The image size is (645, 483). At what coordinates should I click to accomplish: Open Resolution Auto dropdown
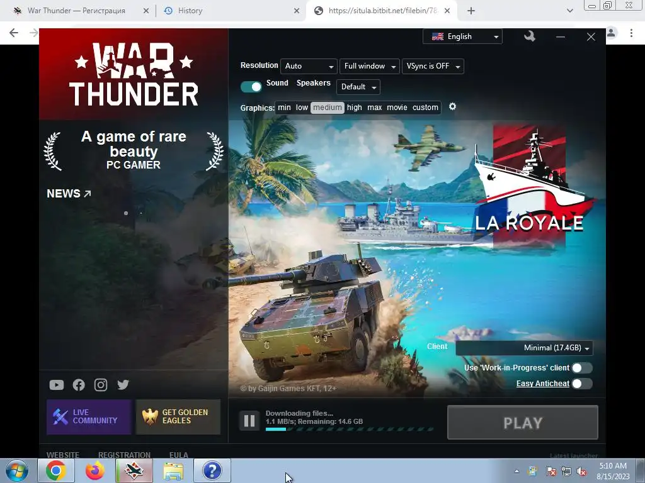(x=309, y=66)
